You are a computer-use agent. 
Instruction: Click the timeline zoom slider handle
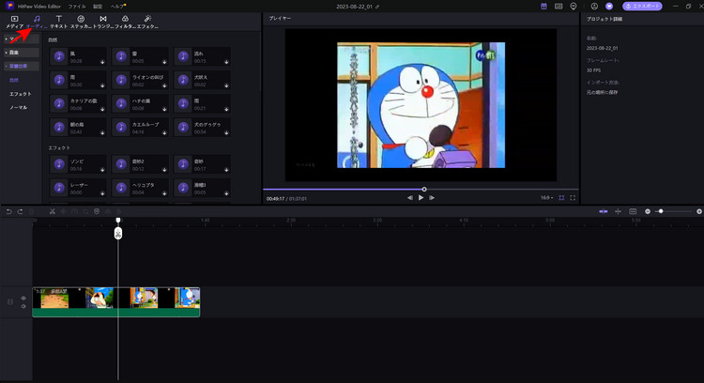[x=662, y=211]
